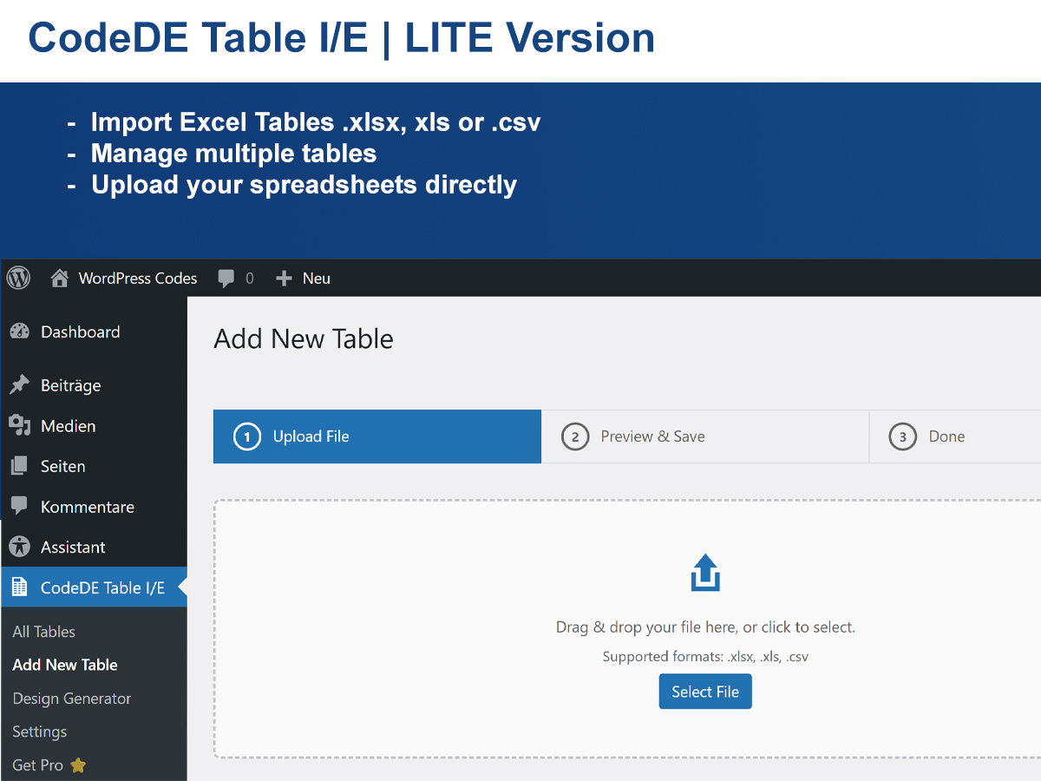Open All Tables submenu
The image size is (1041, 781).
(x=44, y=632)
